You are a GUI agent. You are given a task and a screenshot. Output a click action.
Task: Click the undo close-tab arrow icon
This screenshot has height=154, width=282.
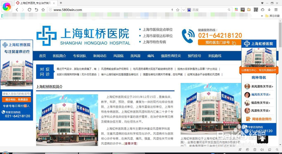36,10
